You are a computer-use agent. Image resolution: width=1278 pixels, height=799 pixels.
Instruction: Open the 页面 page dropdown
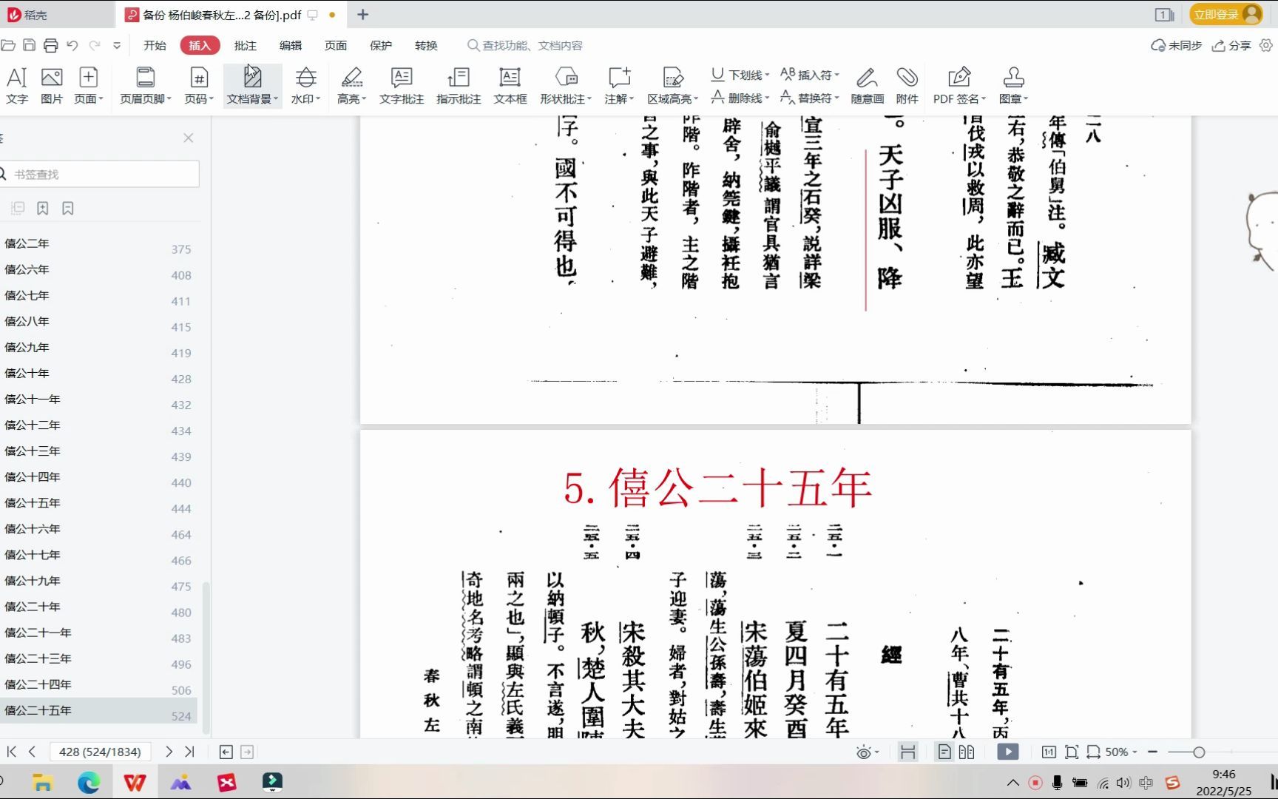coord(88,86)
